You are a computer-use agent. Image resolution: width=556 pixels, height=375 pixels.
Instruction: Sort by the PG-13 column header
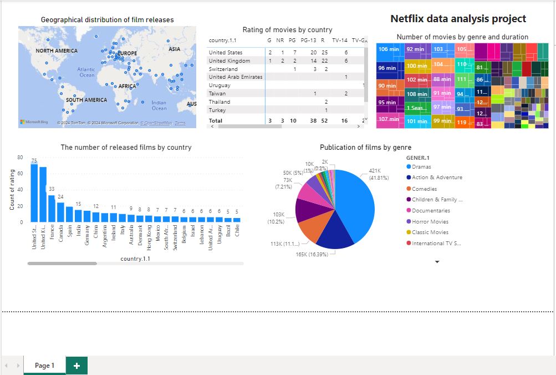308,40
